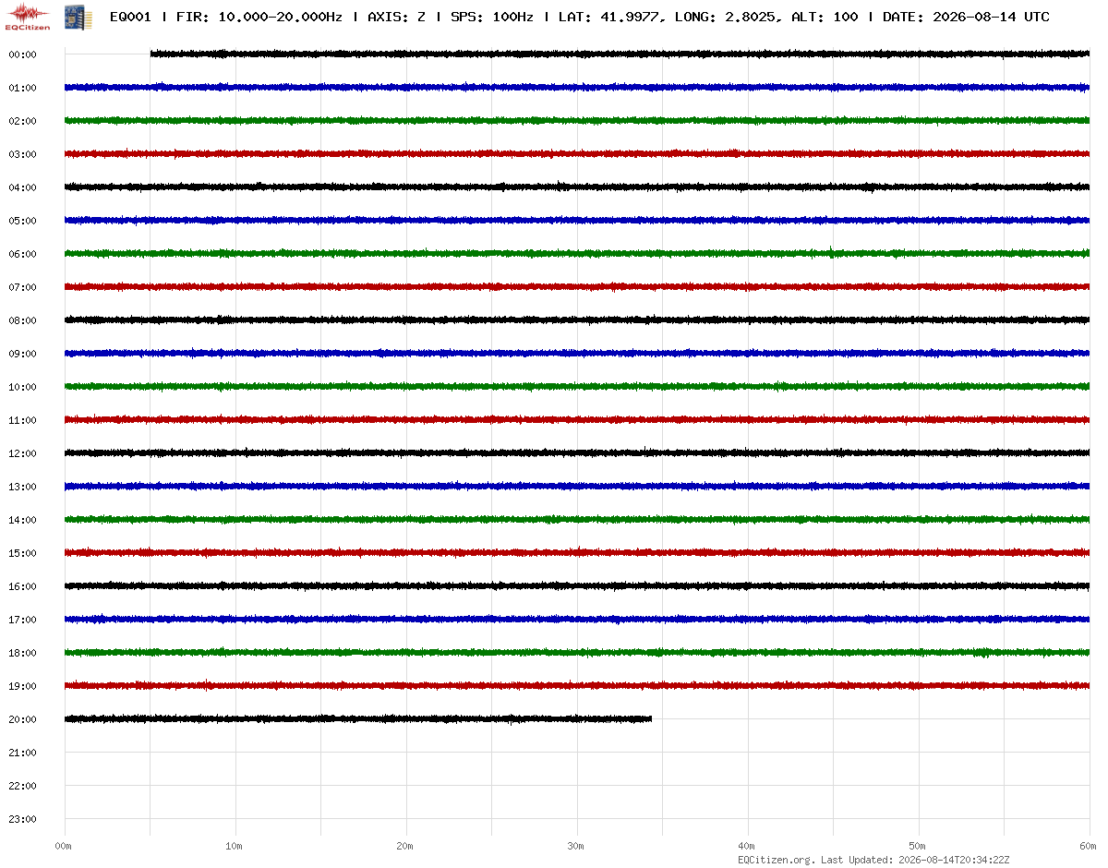The image size is (1108, 868).
Task: Click the 40m minute axis label
Action: coord(746,846)
